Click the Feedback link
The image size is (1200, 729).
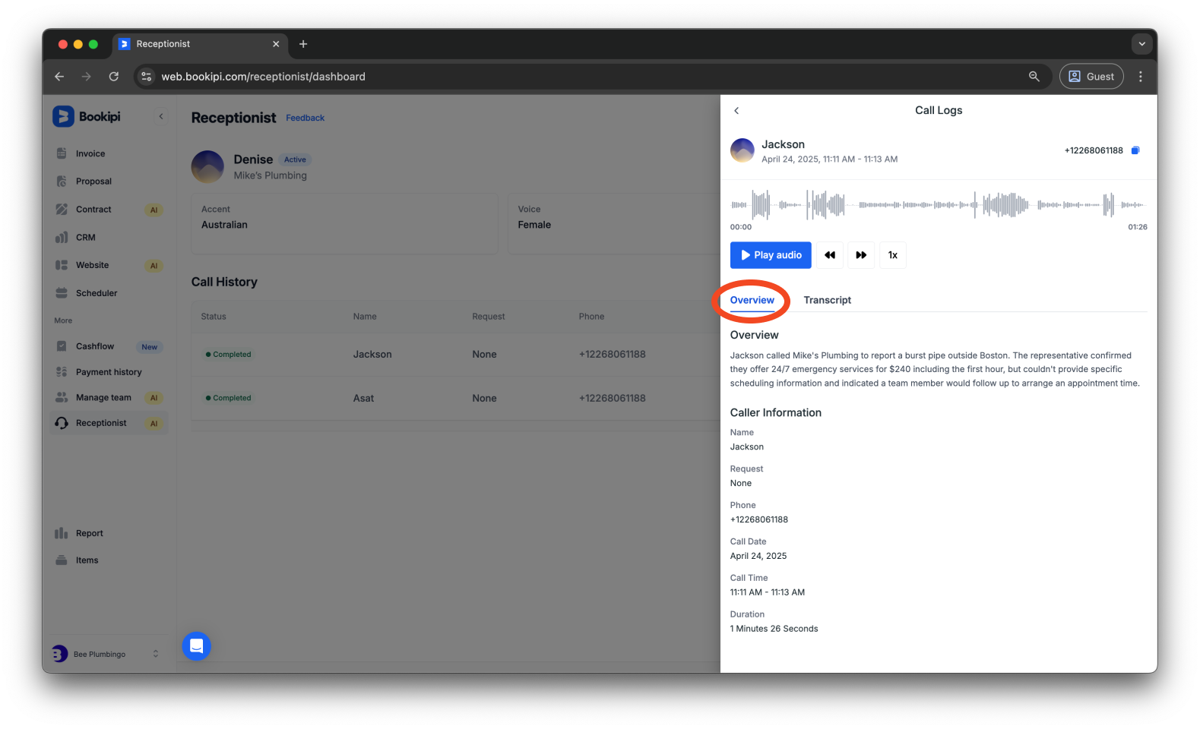305,118
